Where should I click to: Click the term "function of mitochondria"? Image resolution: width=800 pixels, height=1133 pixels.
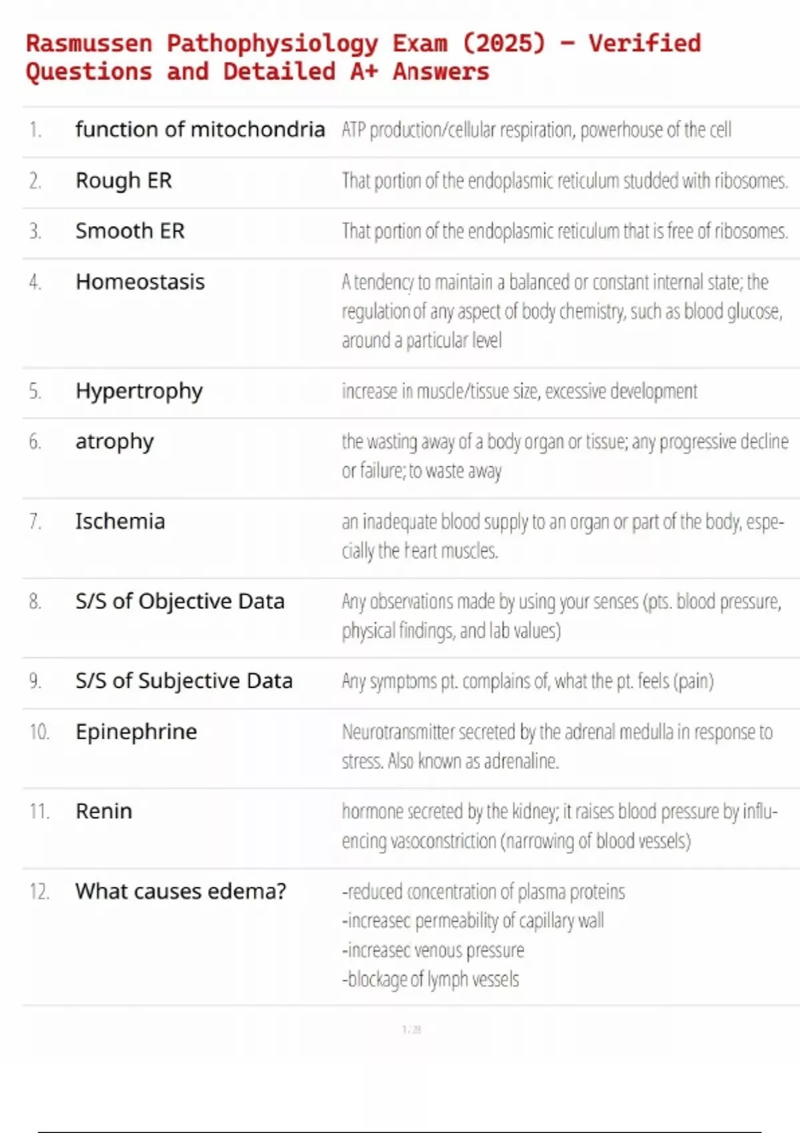(200, 129)
